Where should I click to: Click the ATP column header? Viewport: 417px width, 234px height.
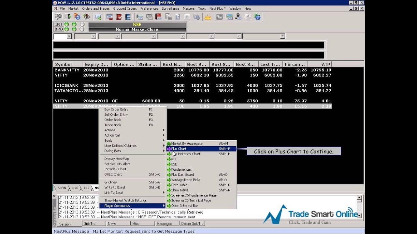319,64
